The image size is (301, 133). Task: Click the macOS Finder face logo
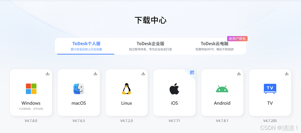[79, 89]
